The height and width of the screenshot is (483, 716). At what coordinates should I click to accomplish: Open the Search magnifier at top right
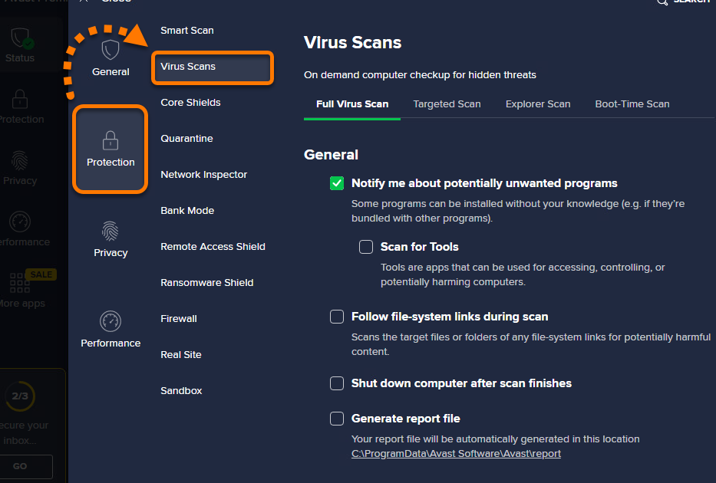tap(662, 2)
